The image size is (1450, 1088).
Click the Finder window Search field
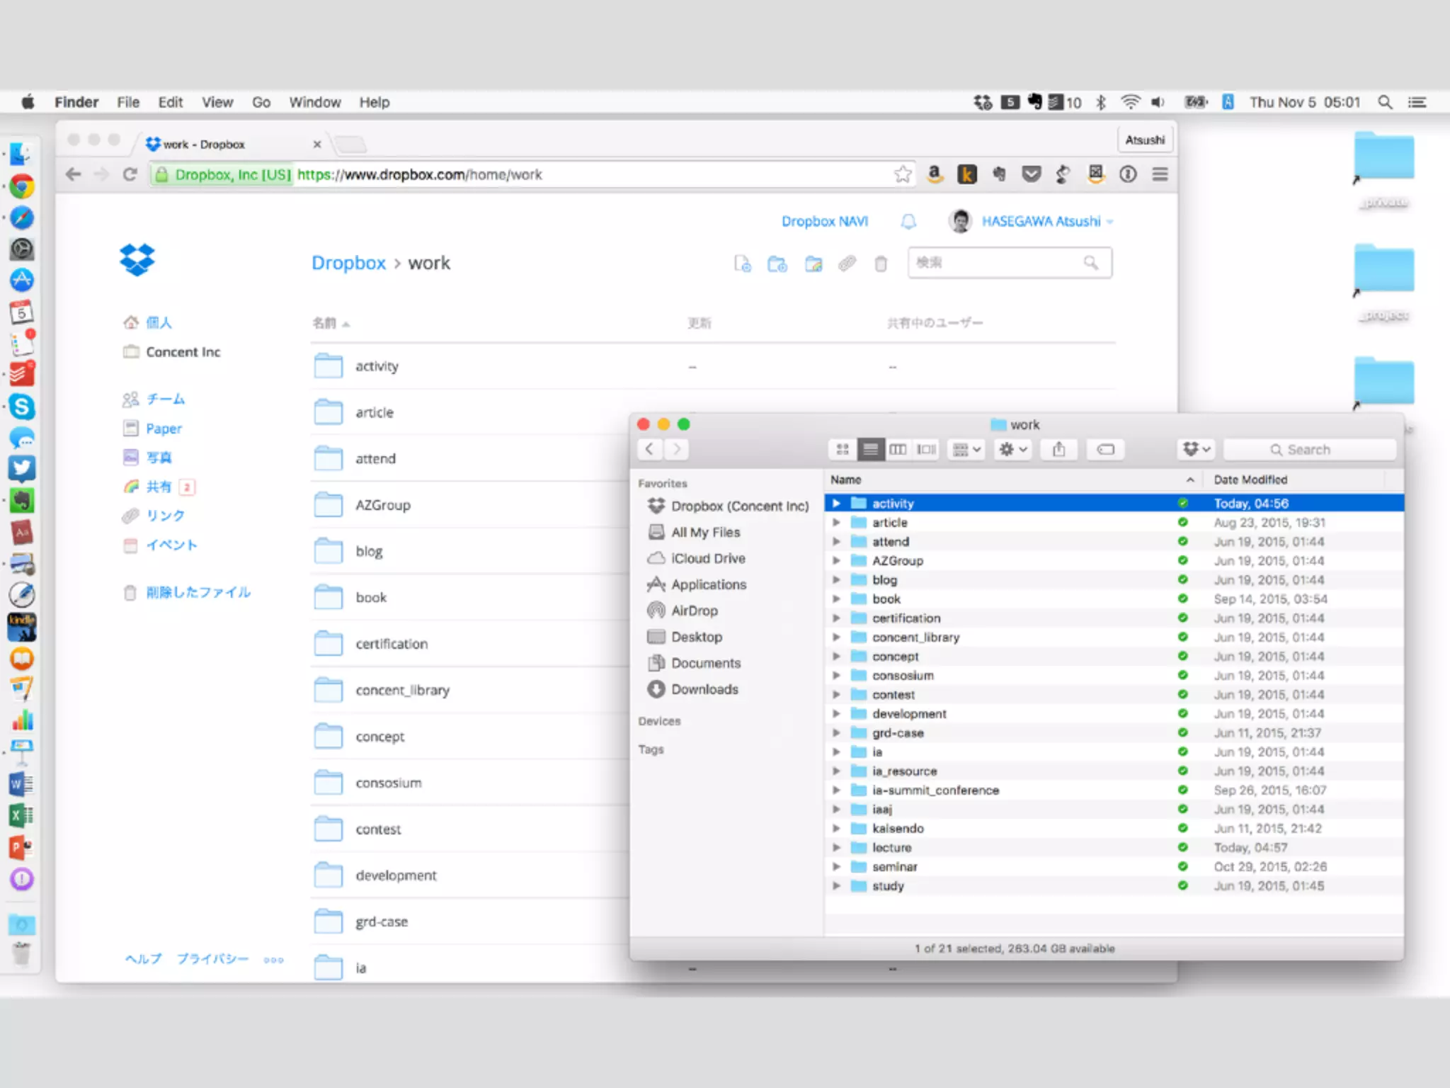click(1309, 449)
